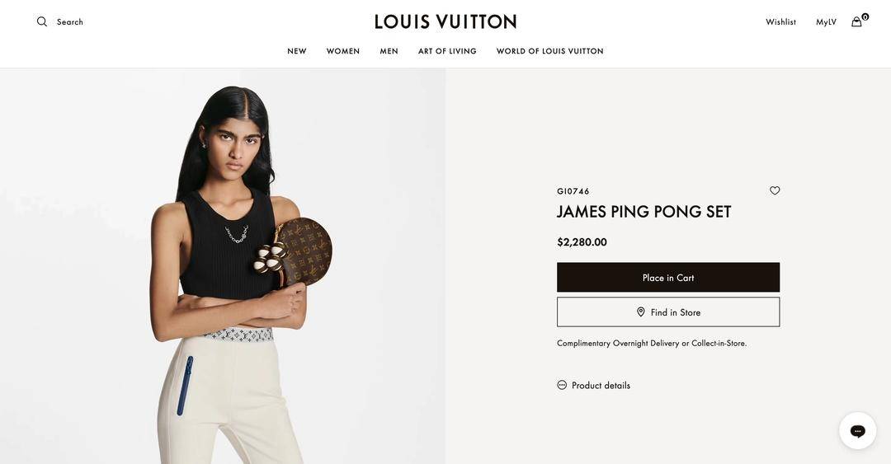
Task: Open the WOMEN menu
Action: pos(342,51)
